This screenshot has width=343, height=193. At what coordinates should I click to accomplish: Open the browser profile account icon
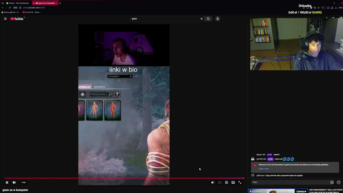click(332, 8)
